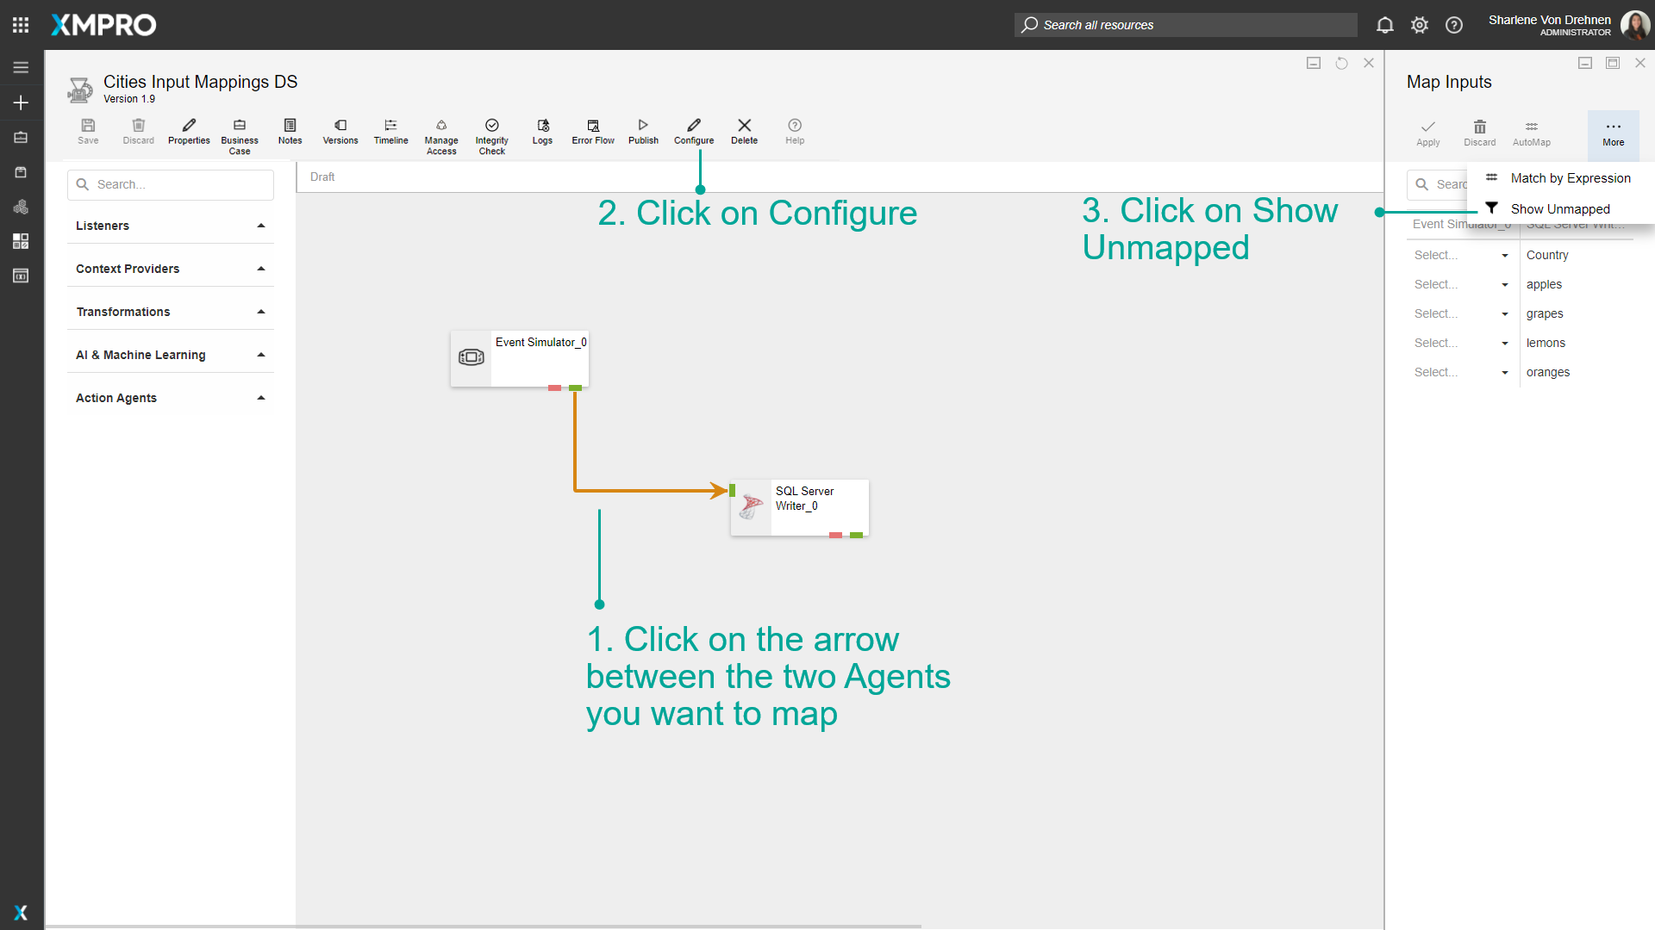Click the Search all resources field
This screenshot has width=1655, height=930.
tap(1184, 25)
